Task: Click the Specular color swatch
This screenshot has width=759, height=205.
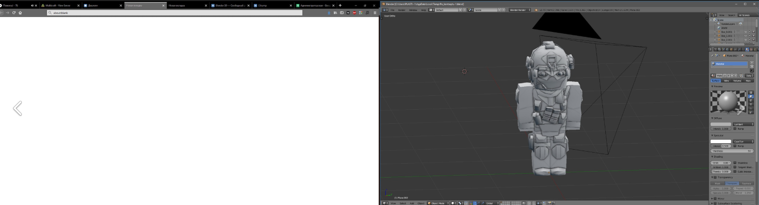Action: [x=721, y=141]
